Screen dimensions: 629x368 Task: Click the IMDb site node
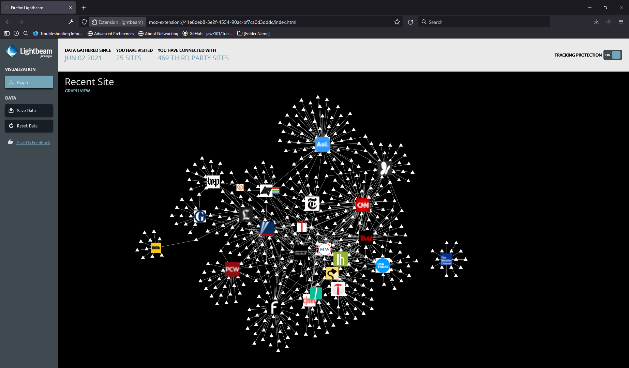click(156, 248)
